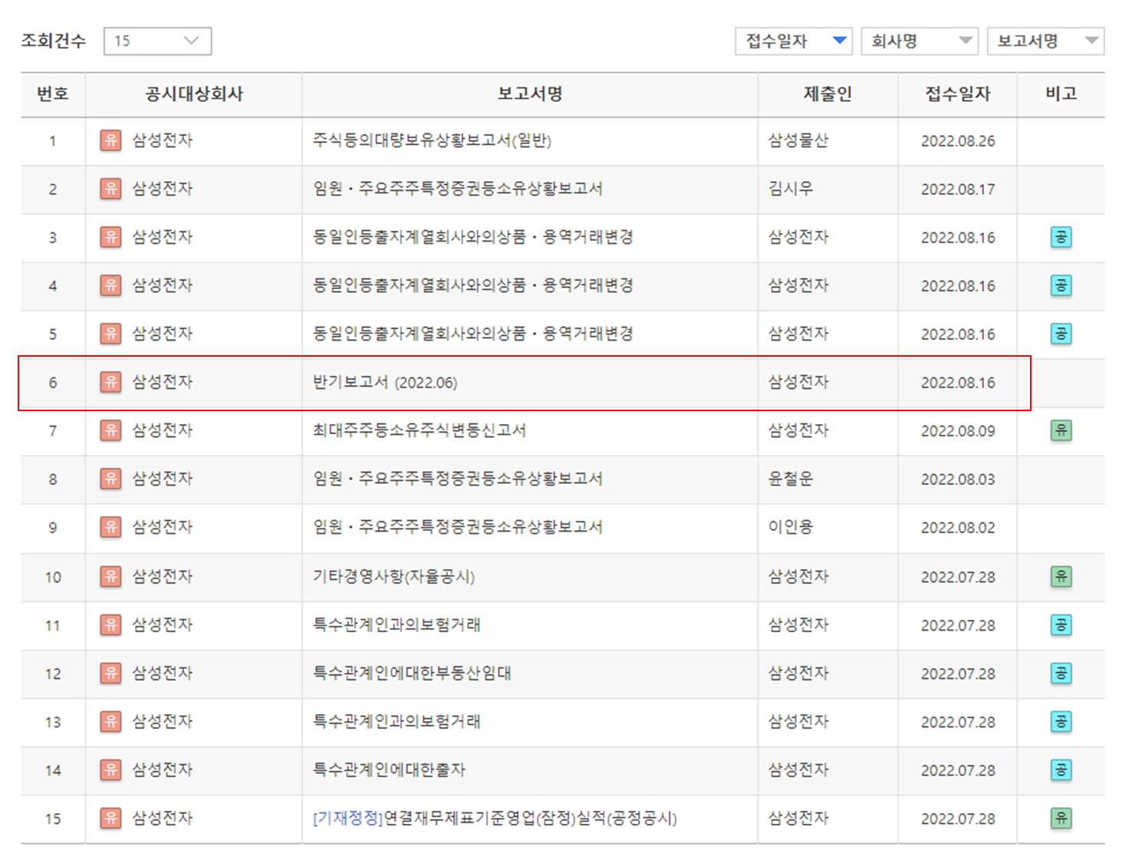Click the blue 공 remark icon in row 5

1061,334
